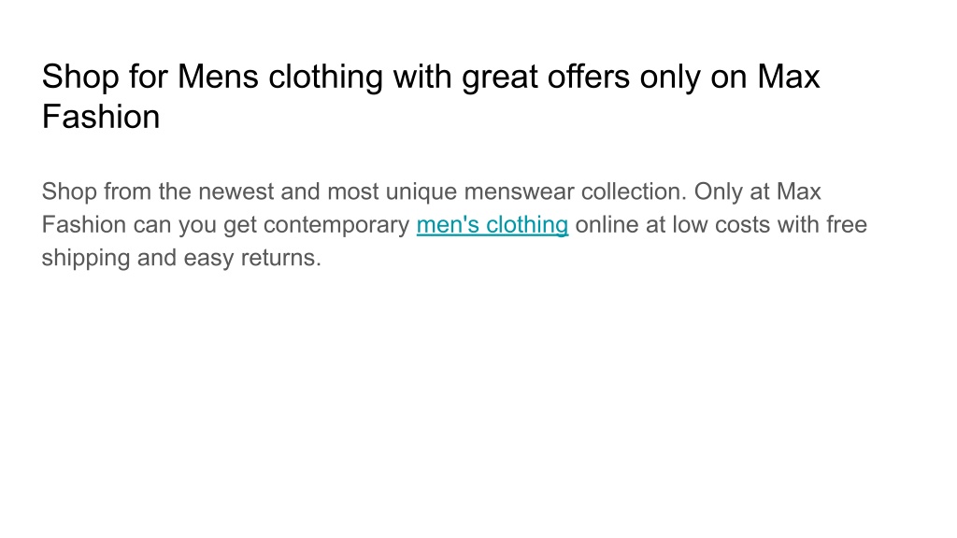
Task: Click the word 'great' in the title
Action: (x=500, y=78)
